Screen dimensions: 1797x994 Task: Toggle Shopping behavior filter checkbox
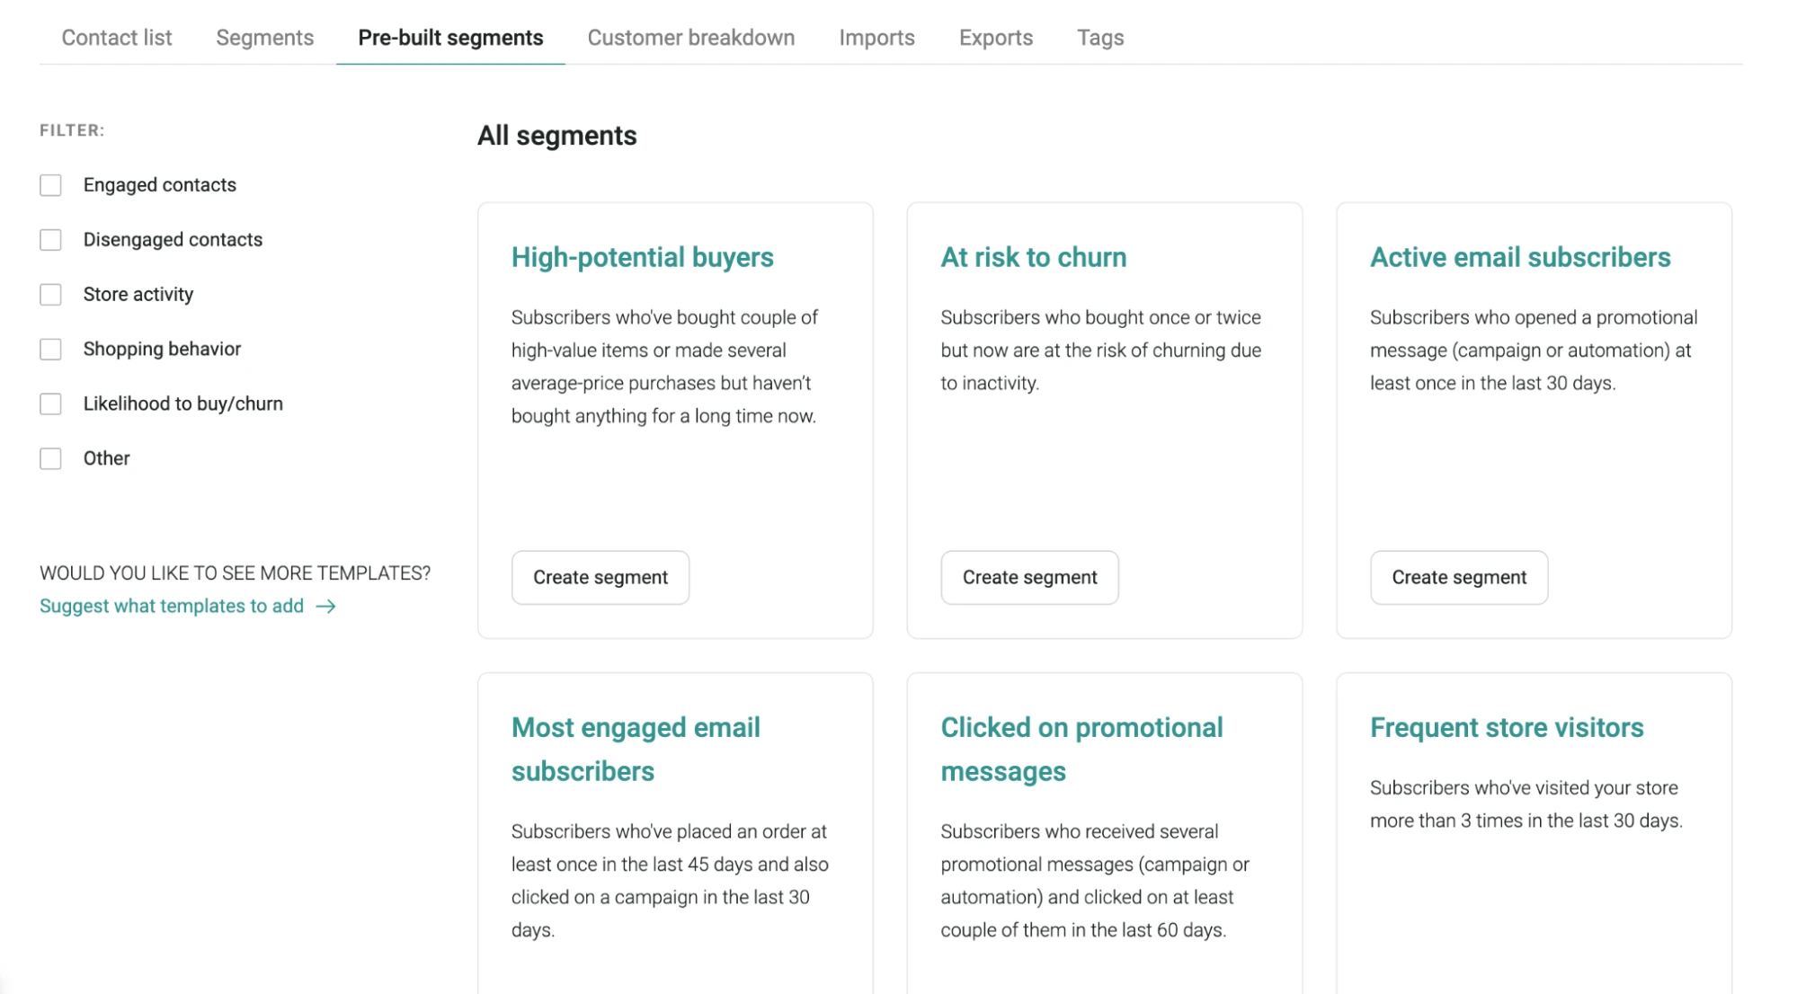pos(50,348)
